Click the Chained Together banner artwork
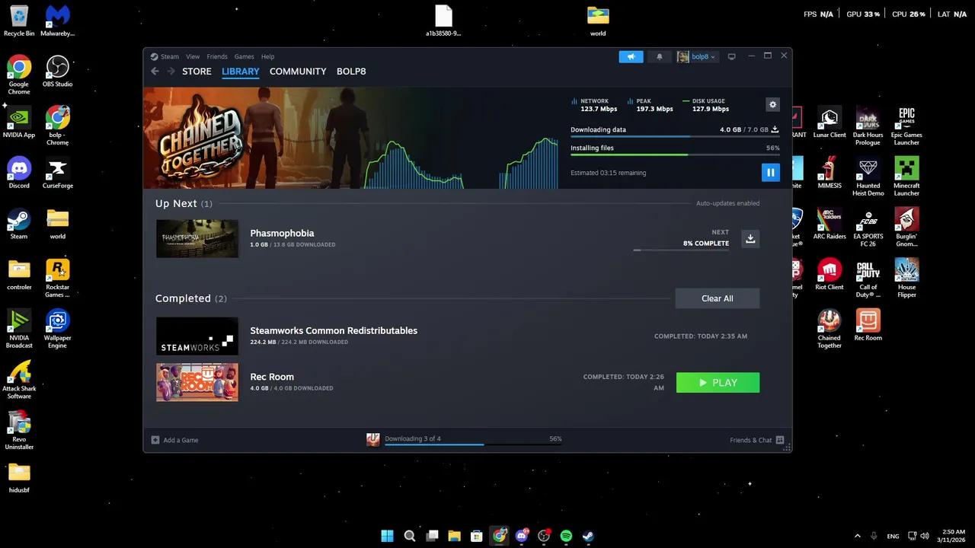Viewport: 975px width, 548px height. click(254, 138)
